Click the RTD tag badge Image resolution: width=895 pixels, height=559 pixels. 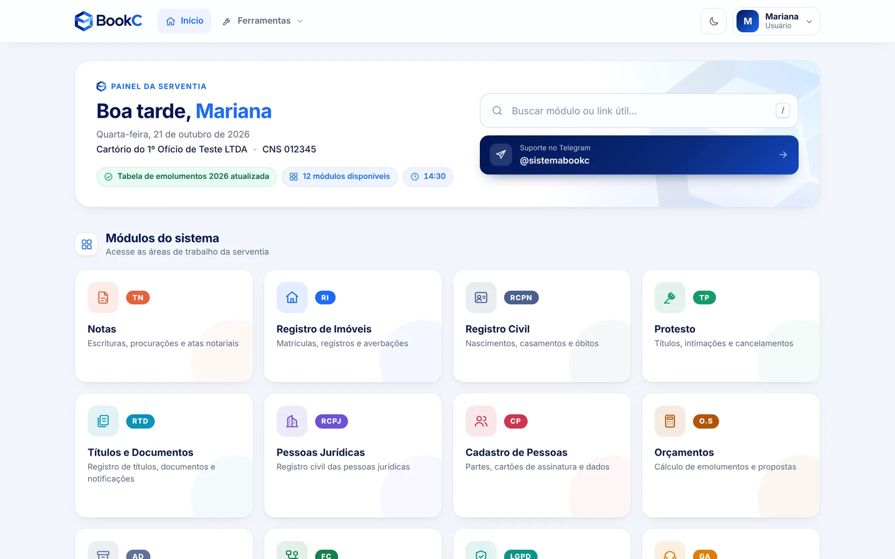140,421
